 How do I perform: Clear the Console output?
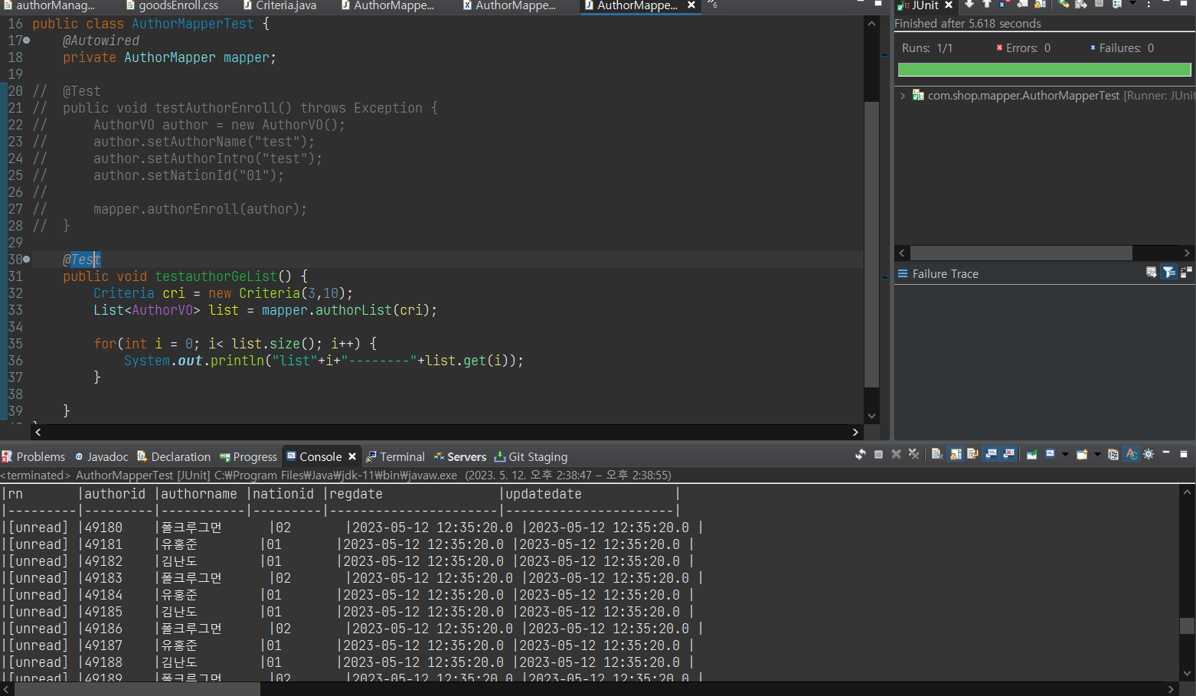(x=936, y=455)
